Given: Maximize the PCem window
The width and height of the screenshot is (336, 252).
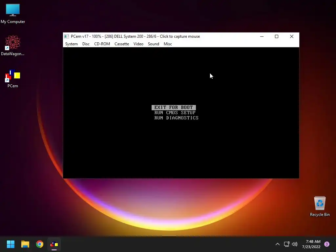Looking at the screenshot, I should coord(277,36).
